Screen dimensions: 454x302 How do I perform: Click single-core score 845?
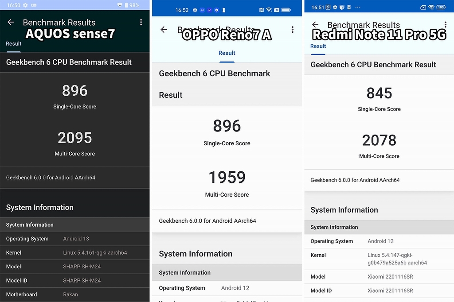(x=380, y=93)
